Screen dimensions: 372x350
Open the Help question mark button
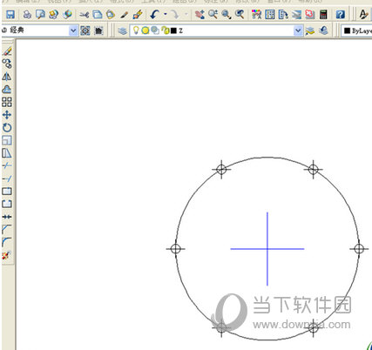341,14
